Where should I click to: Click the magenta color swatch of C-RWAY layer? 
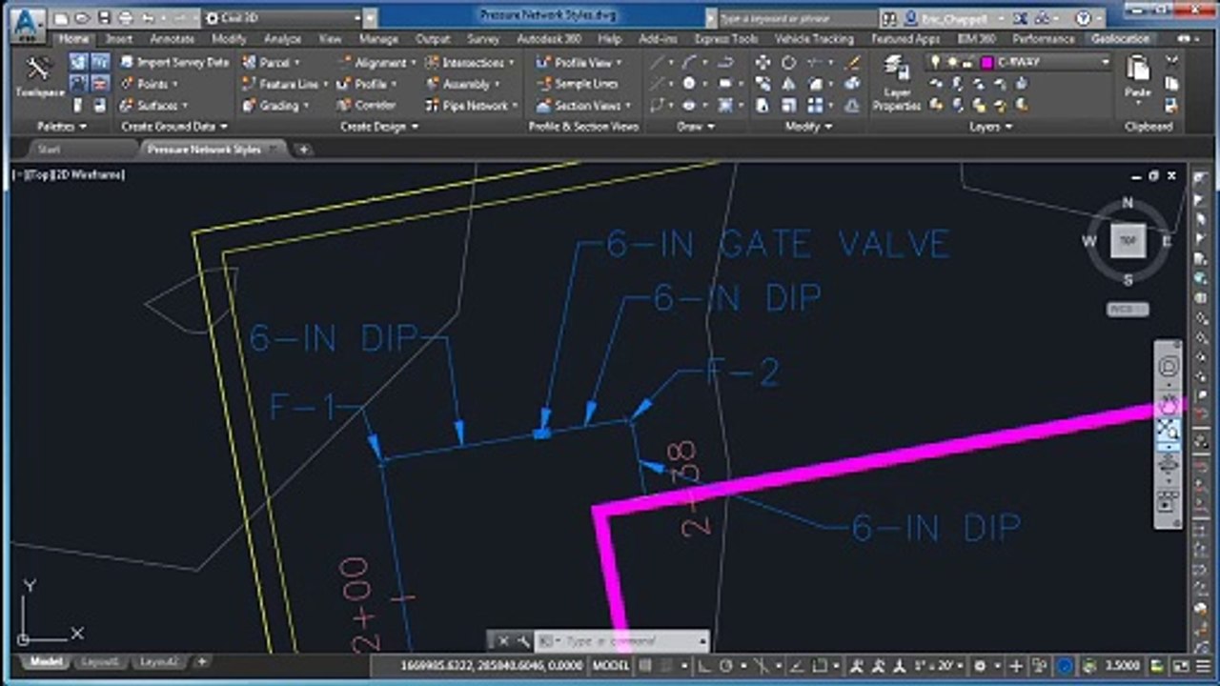[987, 62]
